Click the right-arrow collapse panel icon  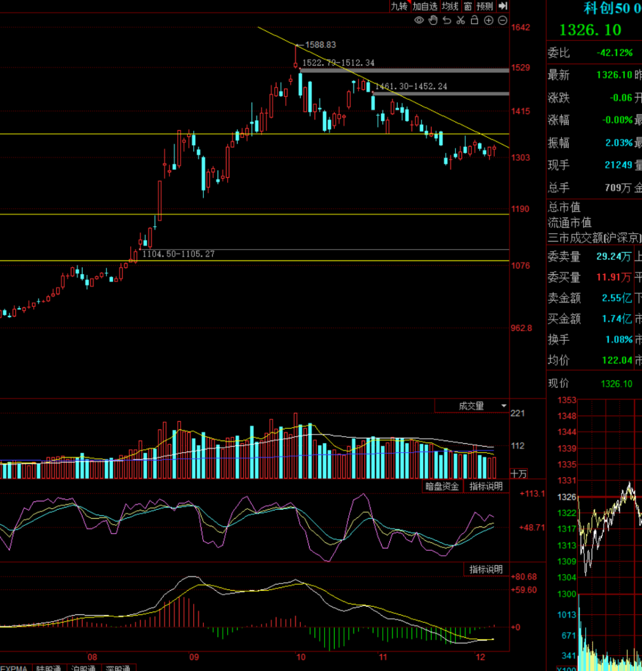click(x=503, y=6)
